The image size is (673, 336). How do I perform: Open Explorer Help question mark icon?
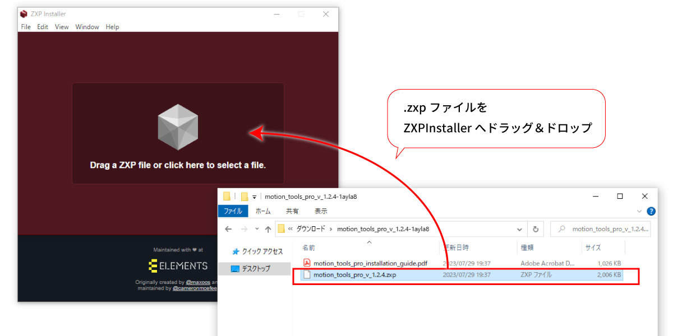point(651,211)
